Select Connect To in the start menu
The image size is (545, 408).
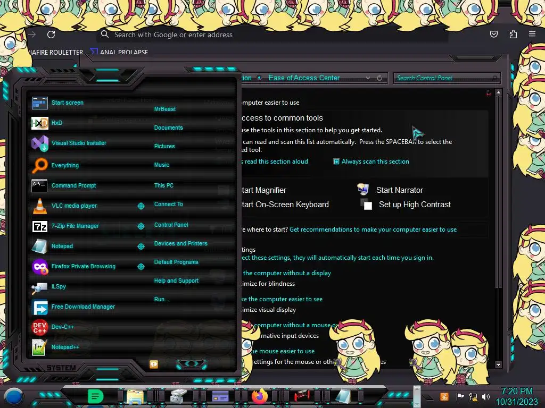pyautogui.click(x=168, y=204)
